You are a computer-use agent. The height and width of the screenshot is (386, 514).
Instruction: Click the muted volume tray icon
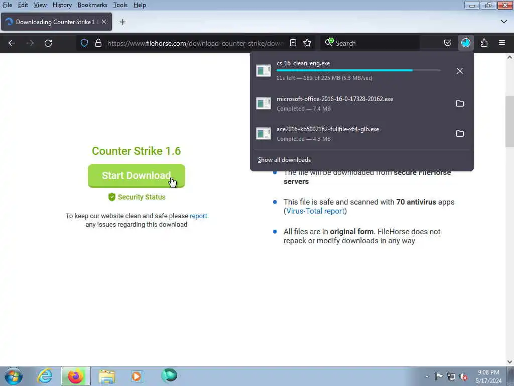pos(463,376)
